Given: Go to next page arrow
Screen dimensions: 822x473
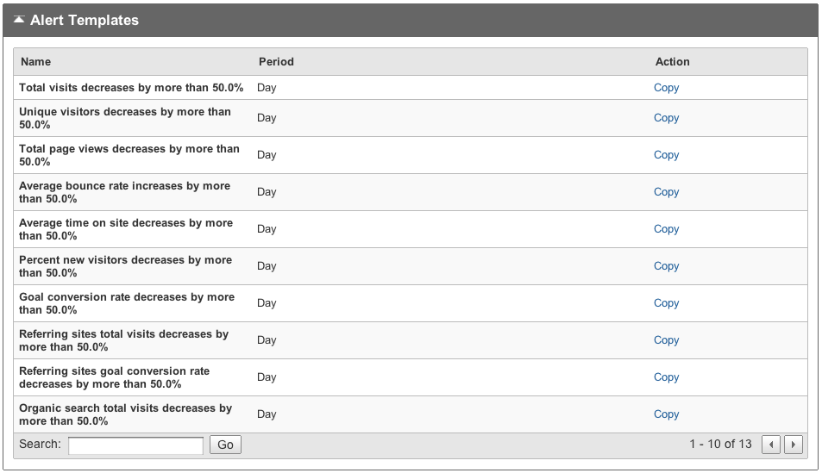Looking at the screenshot, I should [794, 445].
